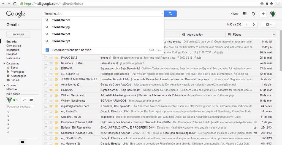Reload page in browser toolbar
The height and width of the screenshot is (145, 282).
pyautogui.click(x=15, y=3)
